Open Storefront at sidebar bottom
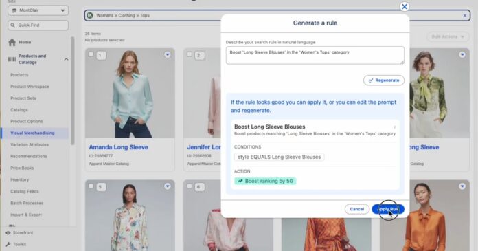Screen dimensions: 478x251 coord(23,232)
